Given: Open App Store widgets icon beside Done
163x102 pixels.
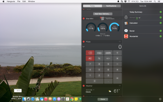Looking at the screenshot, I should coord(160,99).
